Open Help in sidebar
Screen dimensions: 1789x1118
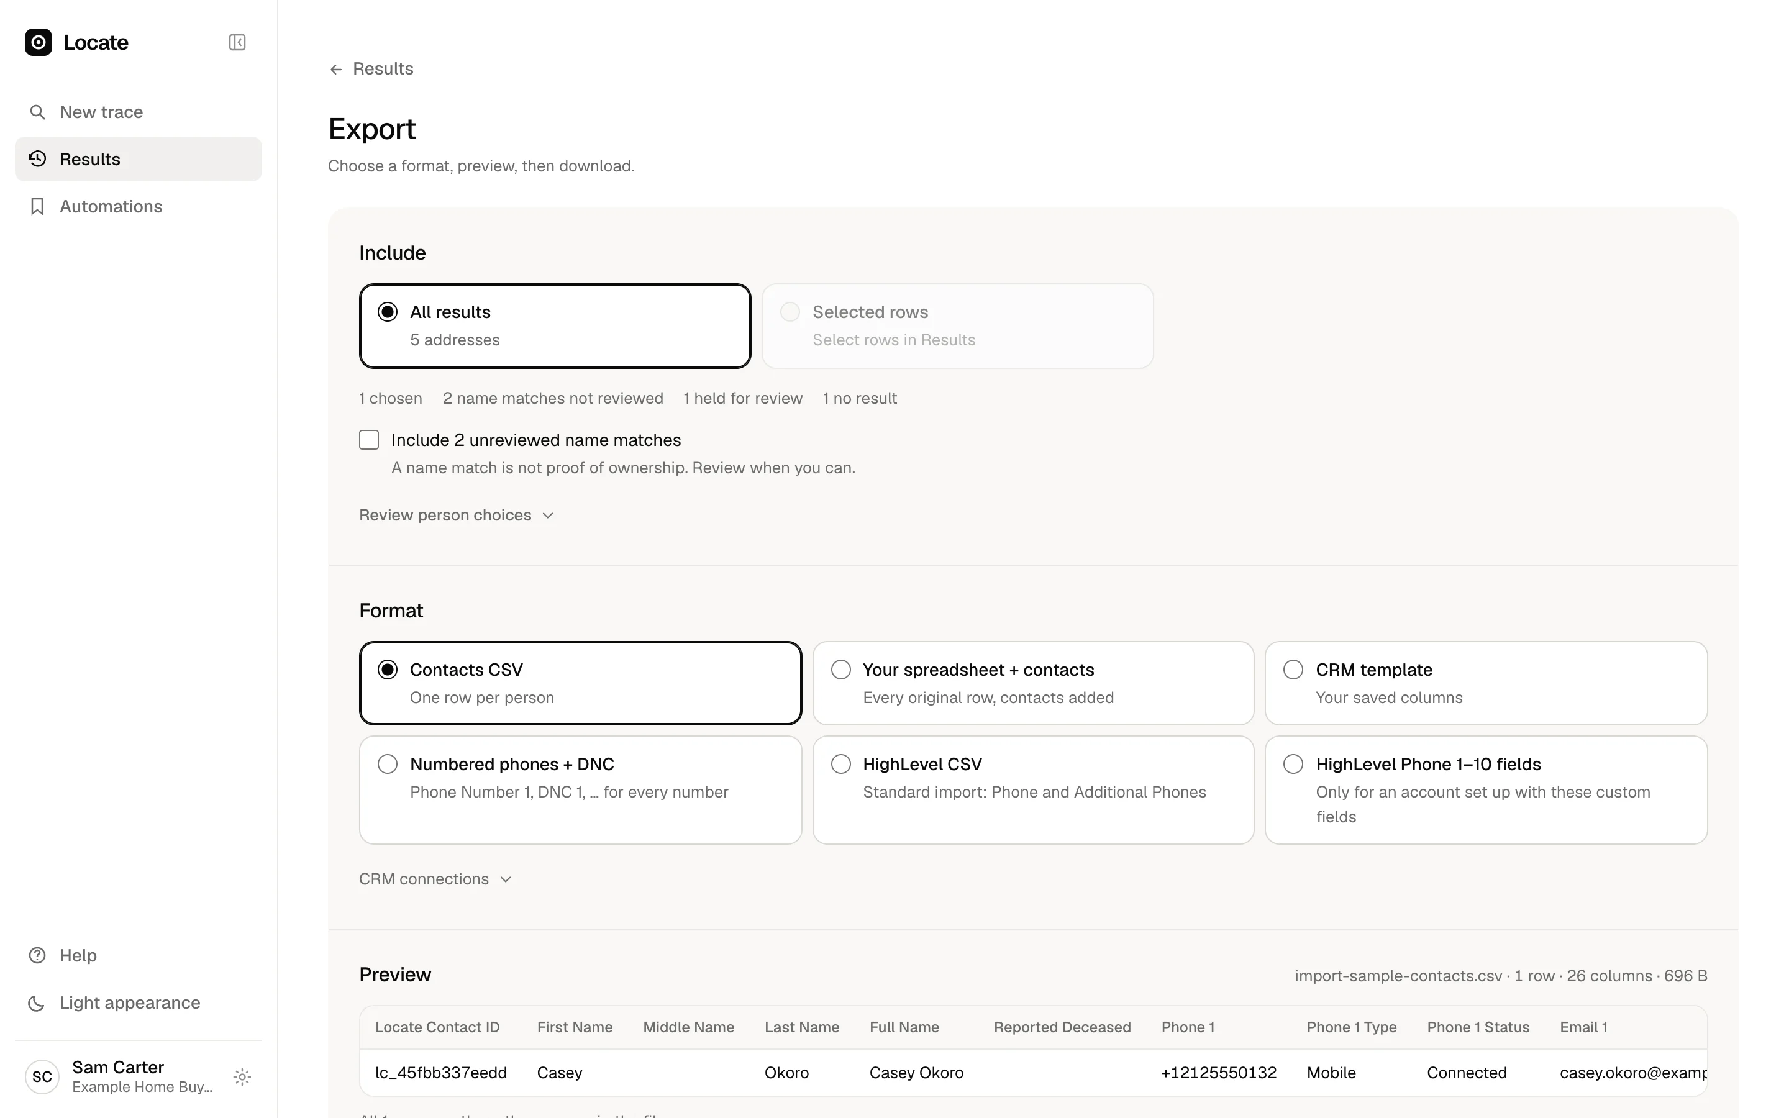point(139,955)
